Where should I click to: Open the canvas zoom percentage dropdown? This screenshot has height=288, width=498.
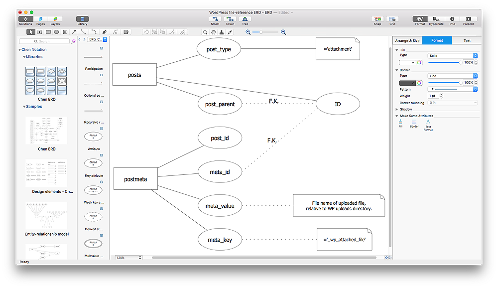click(128, 258)
